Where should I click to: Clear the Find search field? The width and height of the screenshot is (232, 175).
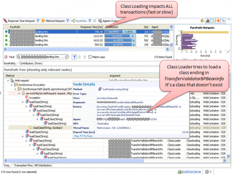pyautogui.click(x=67, y=57)
